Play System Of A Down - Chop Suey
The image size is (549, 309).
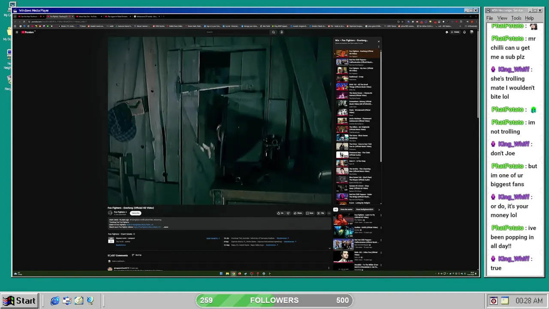(357, 188)
